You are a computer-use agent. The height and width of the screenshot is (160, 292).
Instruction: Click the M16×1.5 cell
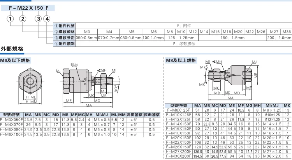coord(272,129)
